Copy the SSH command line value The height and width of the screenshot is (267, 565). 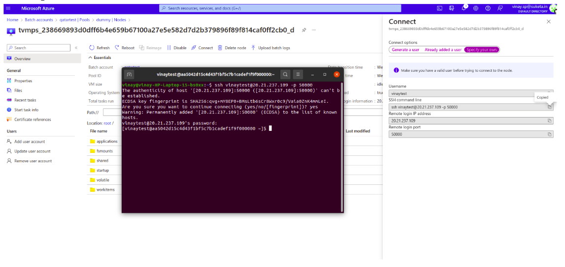549,107
